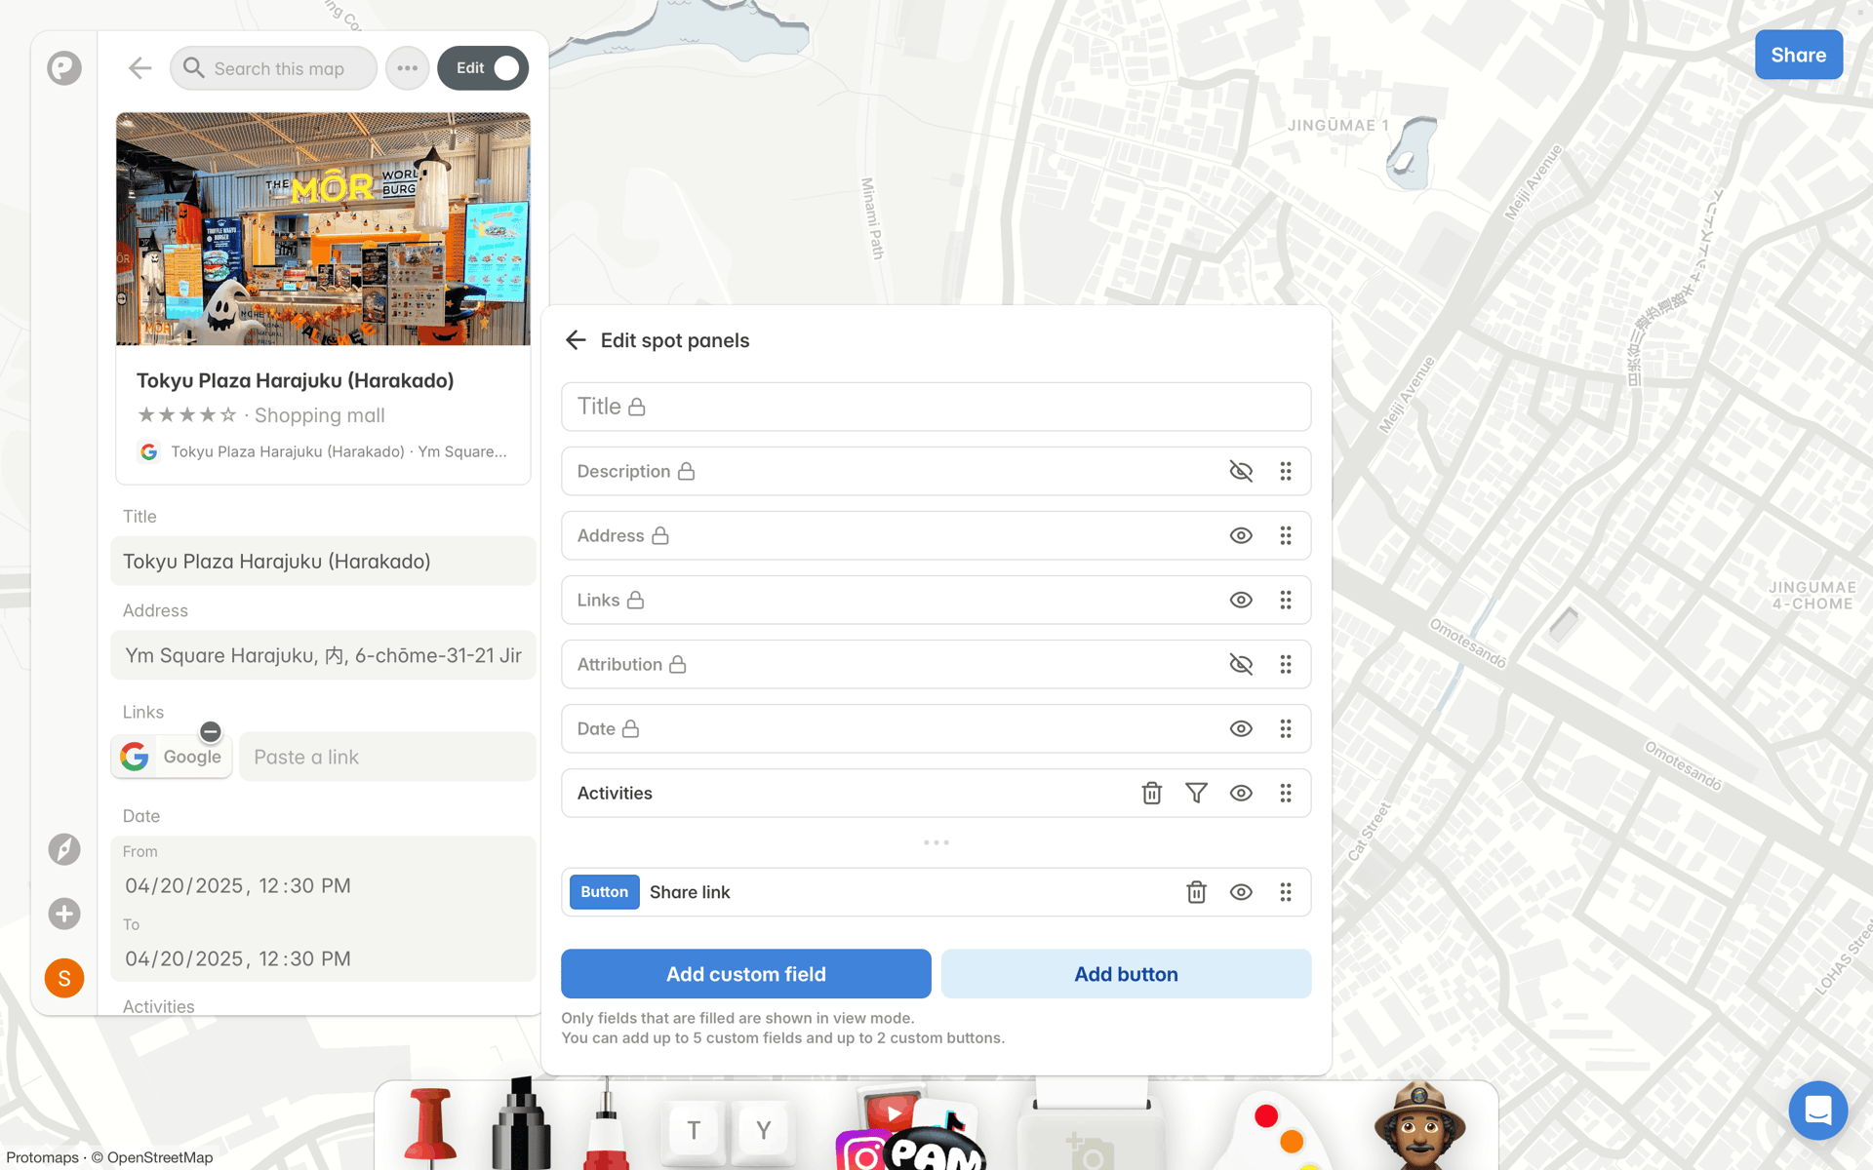
Task: Grab the Share link row drag handle
Action: point(1286,892)
